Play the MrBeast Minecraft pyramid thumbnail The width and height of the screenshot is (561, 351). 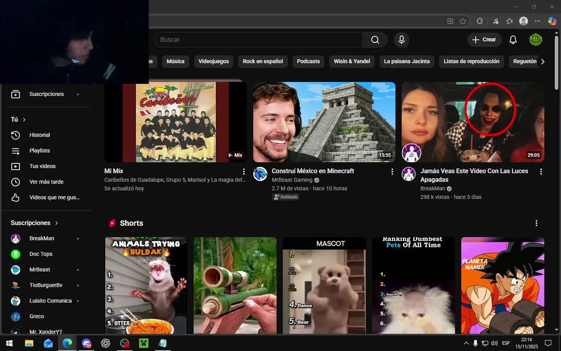click(324, 122)
